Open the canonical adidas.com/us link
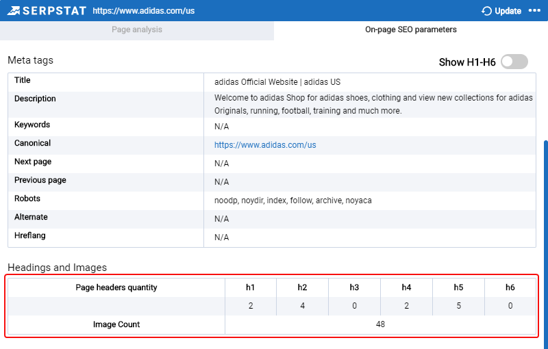The height and width of the screenshot is (349, 548). pos(265,145)
